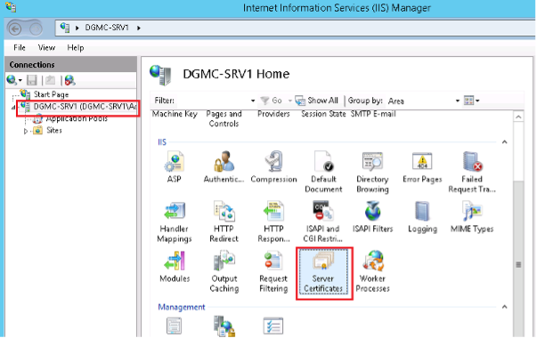
Task: Select Start Page in Connections tree
Action: tap(52, 94)
